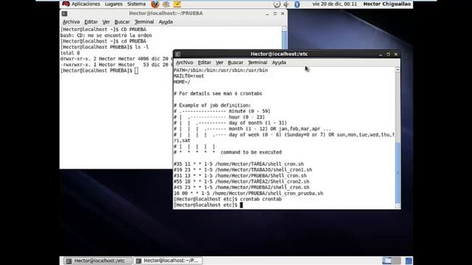Open Archivo menu in the PRUEBA terminal

71,22
